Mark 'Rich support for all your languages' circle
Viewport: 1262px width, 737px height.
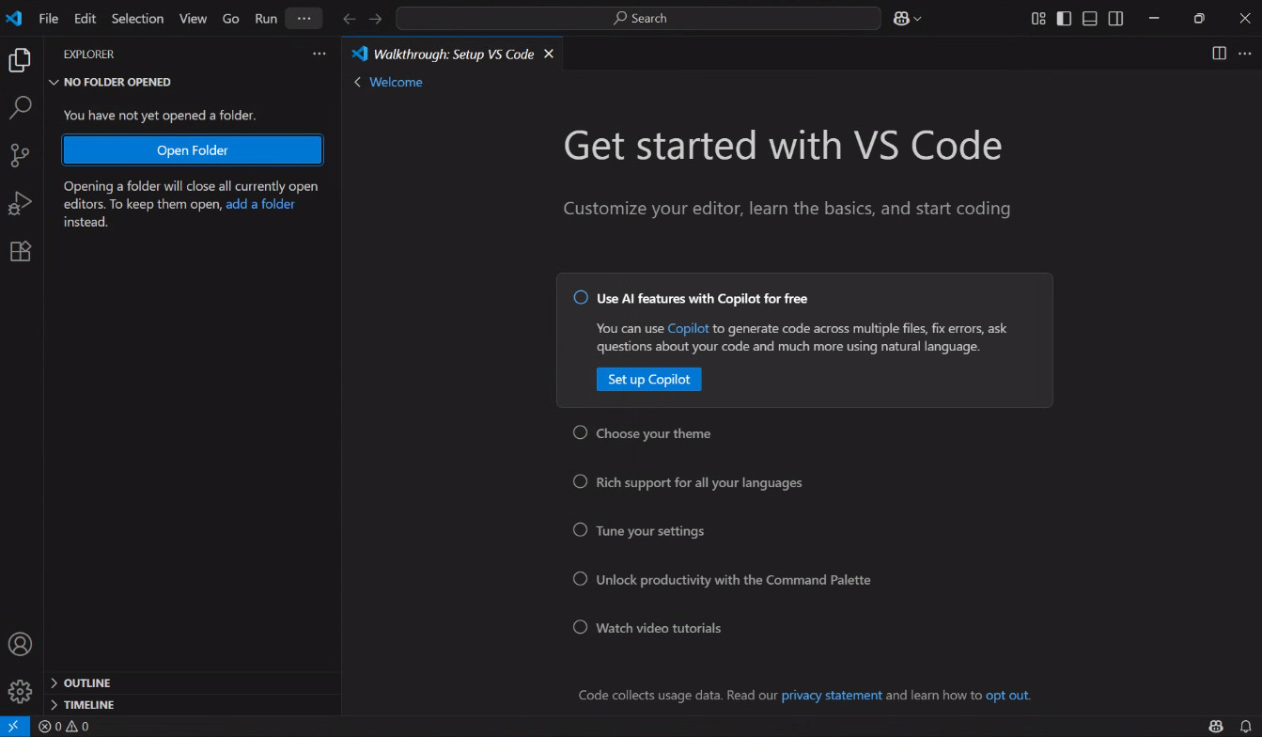[581, 481]
